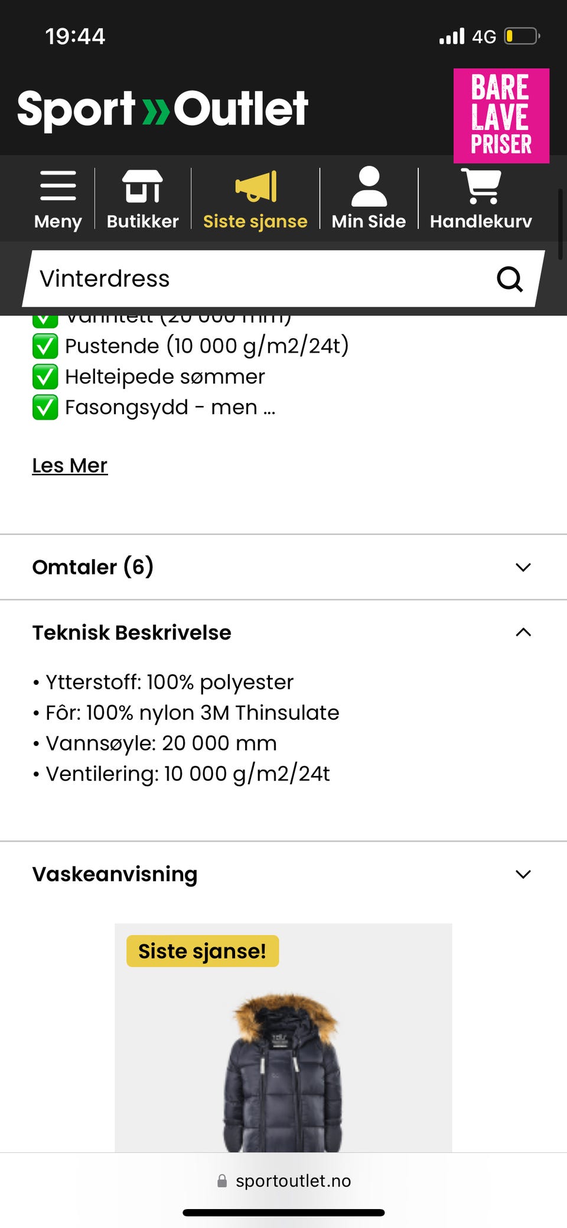Tap the sportoutlet.no address bar
Viewport: 567px width, 1228px height.
click(x=283, y=1181)
